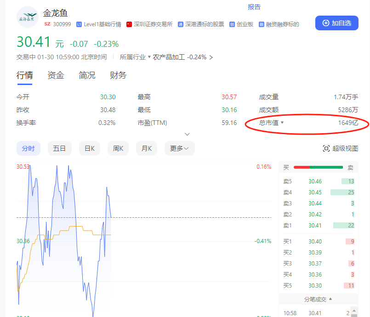Click the 卖5 row at 30.46
This screenshot has height=317, width=370.
tap(319, 181)
